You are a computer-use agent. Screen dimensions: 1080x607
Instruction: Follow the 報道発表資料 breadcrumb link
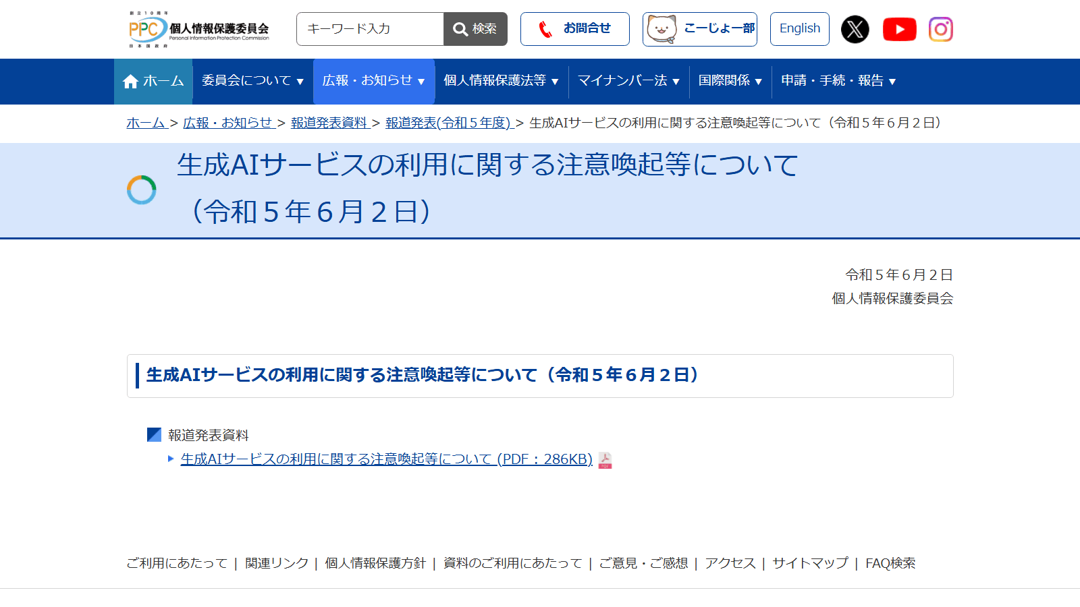click(x=329, y=123)
